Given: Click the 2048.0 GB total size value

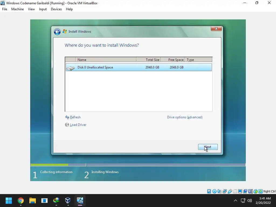Looking at the screenshot, I should (x=152, y=67).
